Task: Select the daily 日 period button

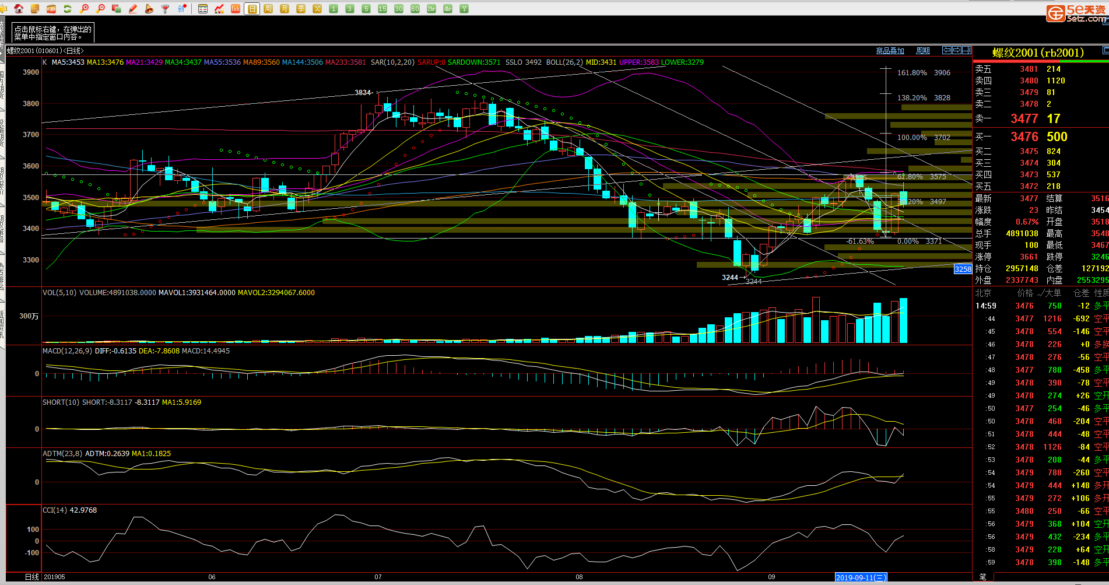Action: click(252, 9)
